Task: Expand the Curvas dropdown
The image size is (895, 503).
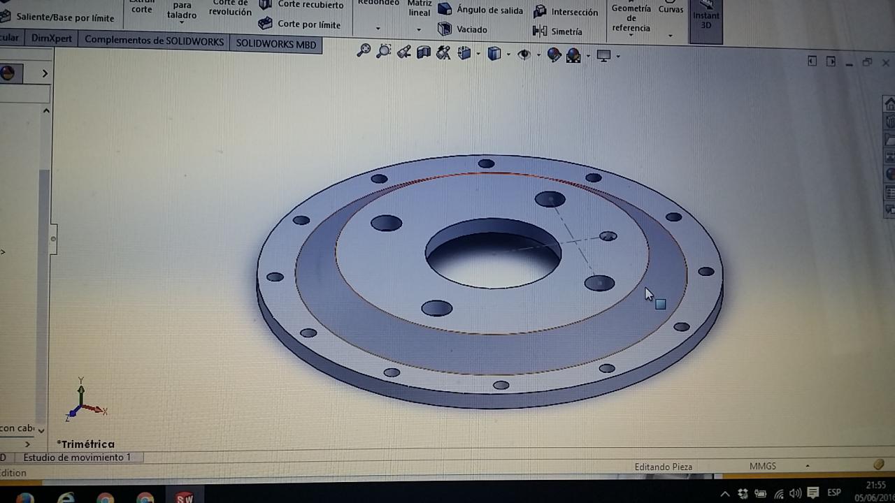Action: pyautogui.click(x=671, y=35)
